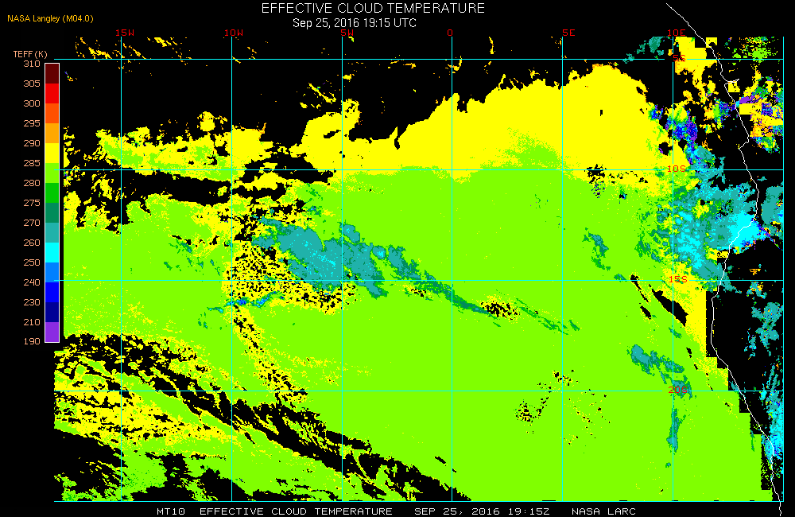Viewport: 795px width, 517px height.
Task: Click the EFFECTIVE CLOUD TEMPERATURE title
Action: pos(373,8)
